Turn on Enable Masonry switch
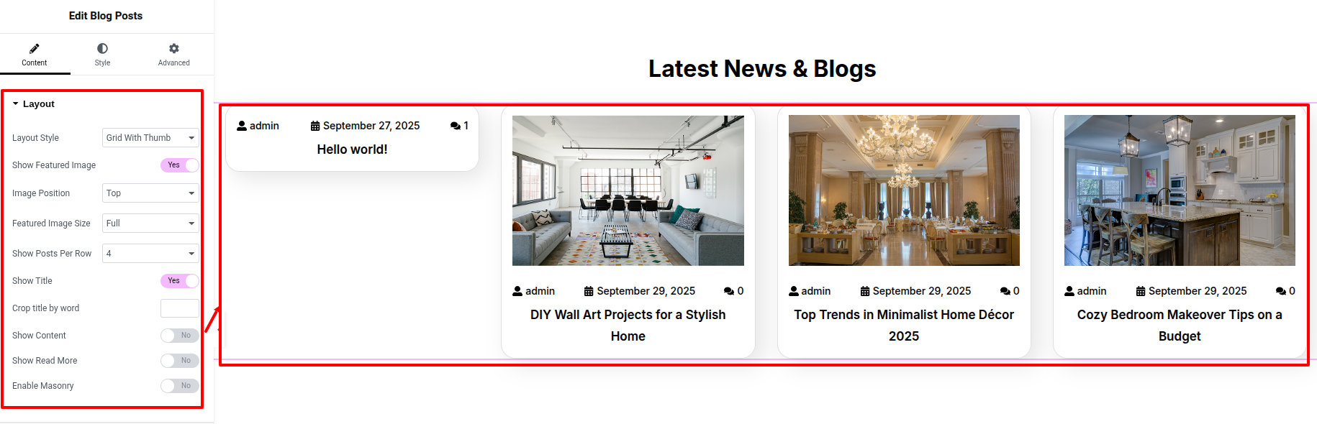Viewport: 1317px width, 424px height. pos(180,386)
